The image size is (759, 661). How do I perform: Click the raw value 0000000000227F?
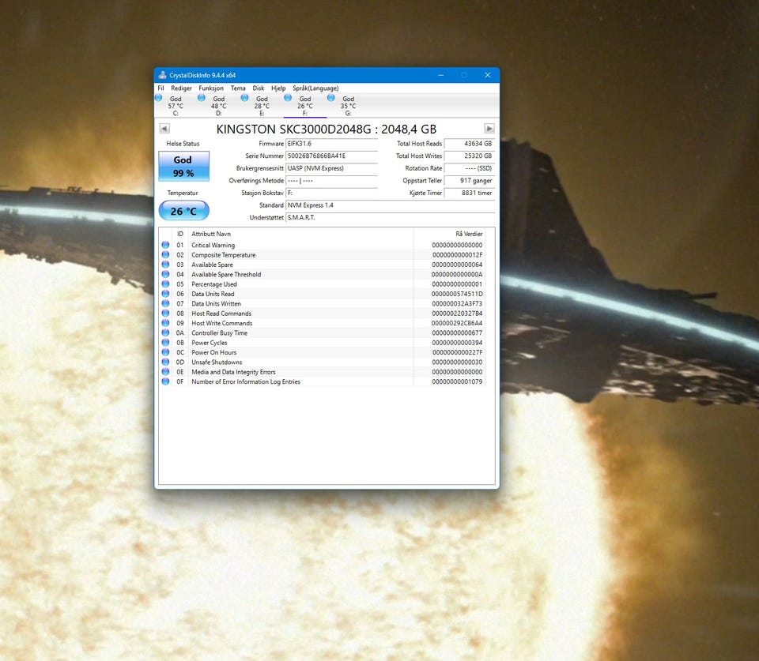tap(458, 352)
